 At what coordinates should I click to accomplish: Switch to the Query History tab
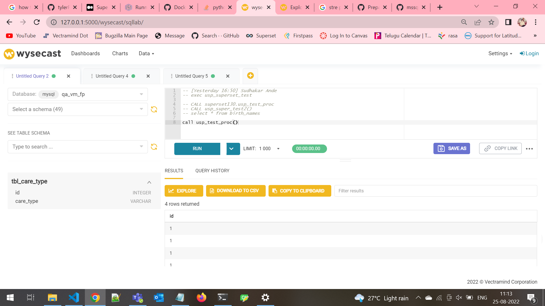coord(212,171)
